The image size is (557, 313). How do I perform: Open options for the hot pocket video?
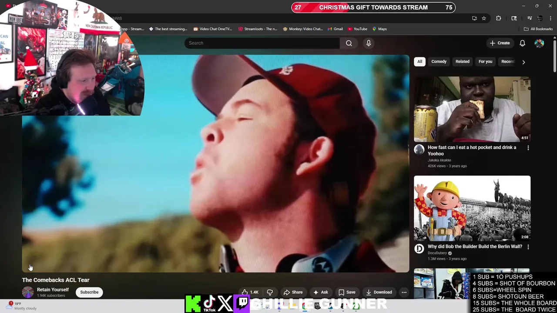[528, 148]
